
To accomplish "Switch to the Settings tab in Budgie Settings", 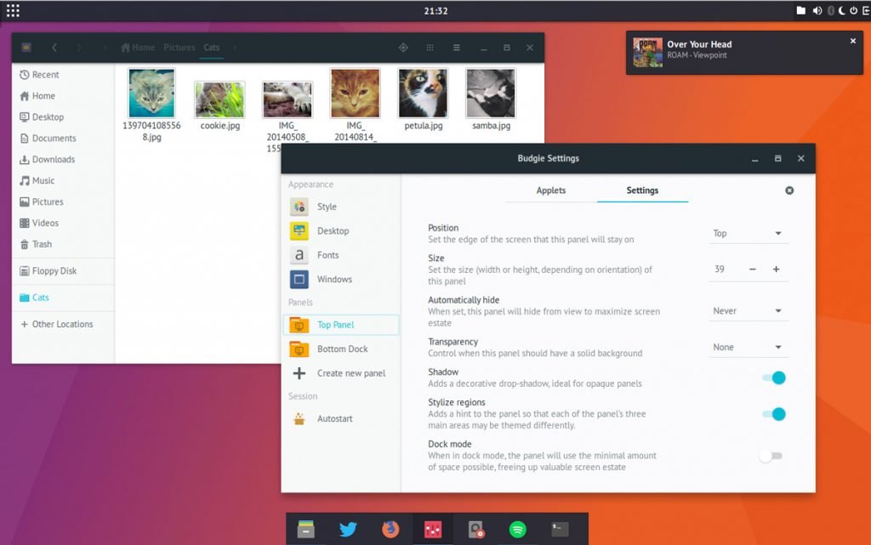I will click(x=643, y=190).
